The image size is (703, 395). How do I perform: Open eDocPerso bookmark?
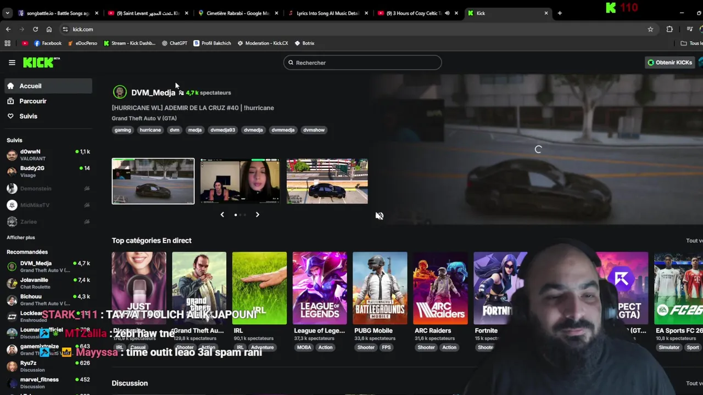point(82,43)
